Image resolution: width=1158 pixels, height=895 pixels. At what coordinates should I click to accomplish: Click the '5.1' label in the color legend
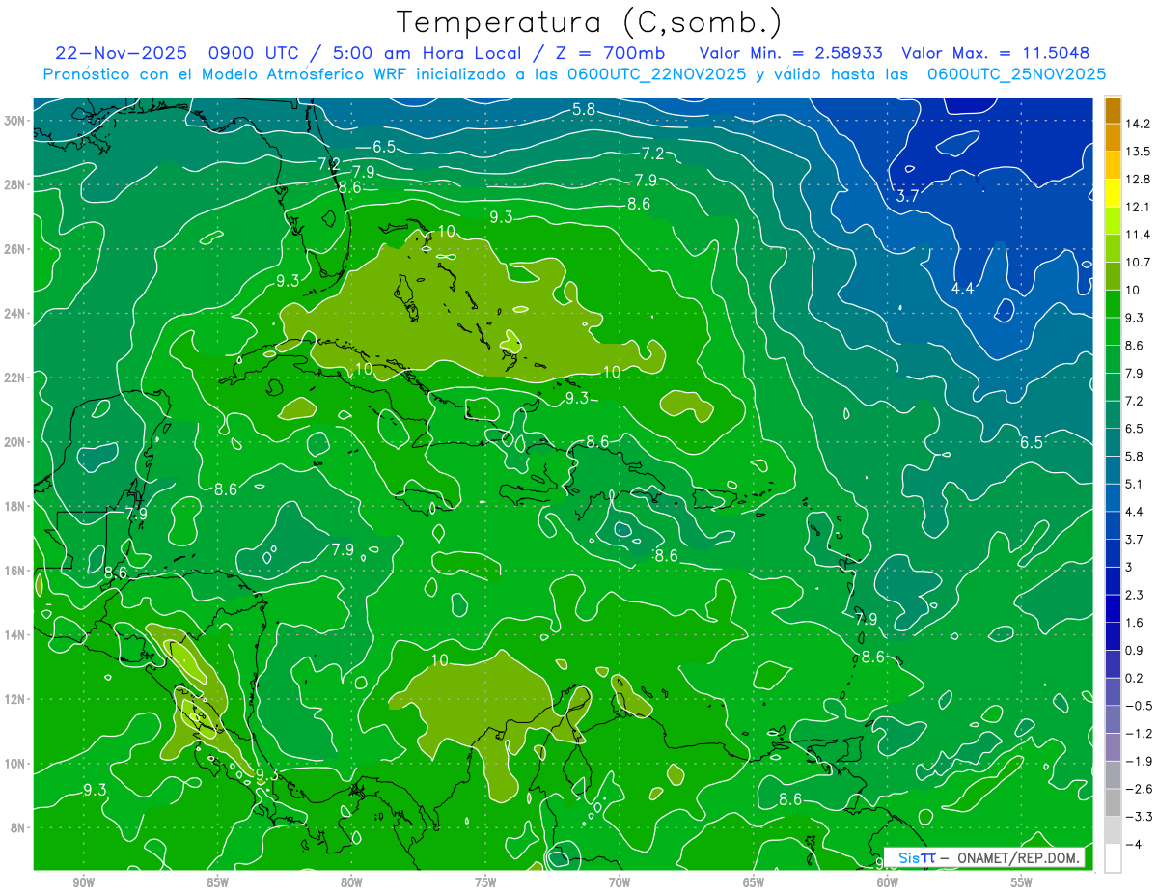(1134, 484)
